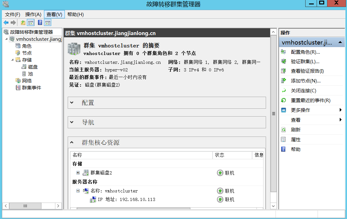347x219 pixels.
Task: Select 磁盘 under 存储
Action: click(33, 67)
